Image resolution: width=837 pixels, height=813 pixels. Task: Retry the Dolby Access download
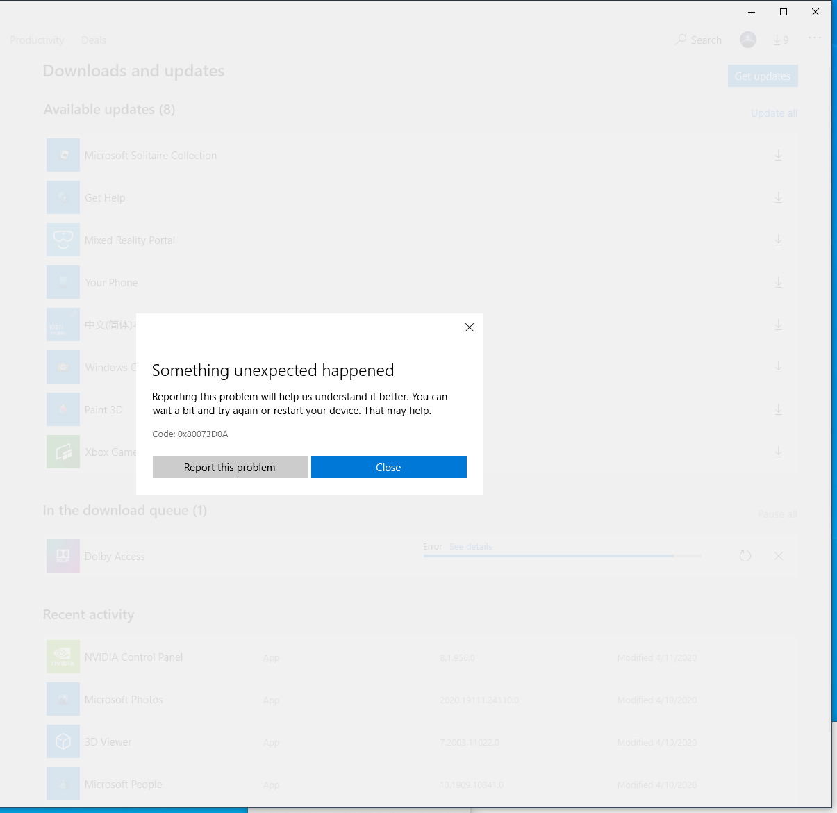[745, 556]
